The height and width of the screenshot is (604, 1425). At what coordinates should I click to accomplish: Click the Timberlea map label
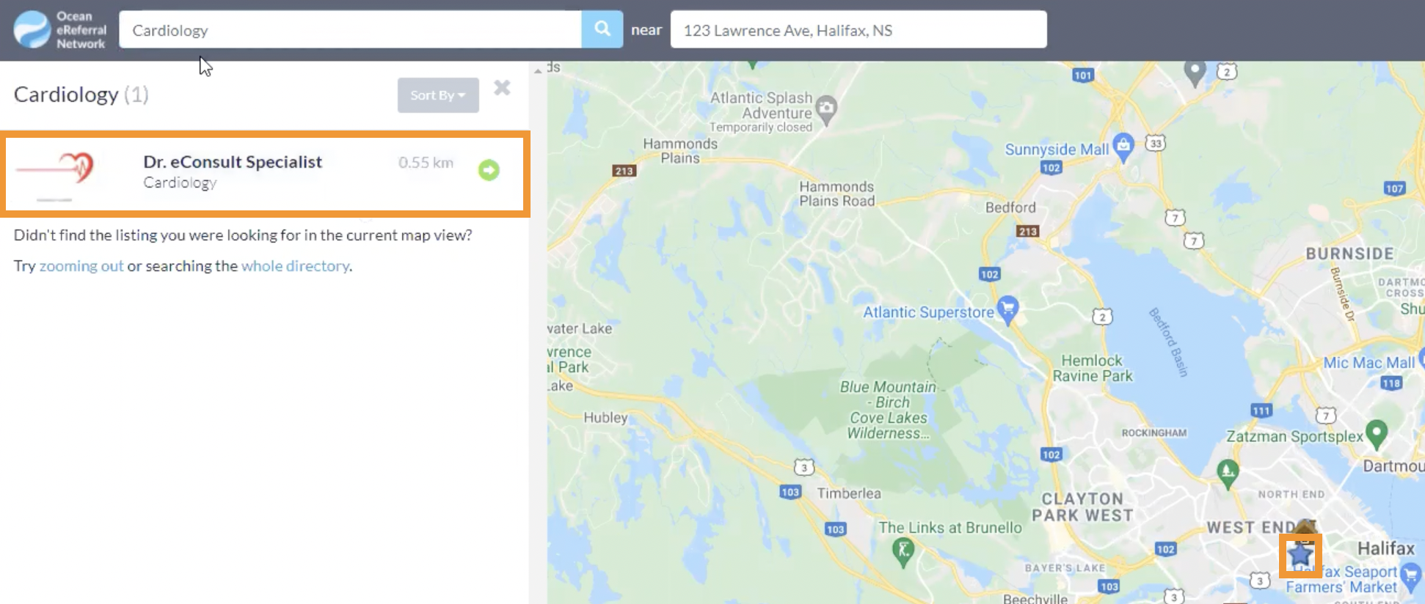[x=849, y=493]
